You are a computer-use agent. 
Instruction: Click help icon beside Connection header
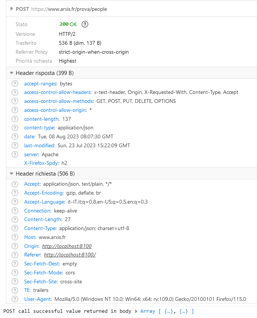pos(15,211)
